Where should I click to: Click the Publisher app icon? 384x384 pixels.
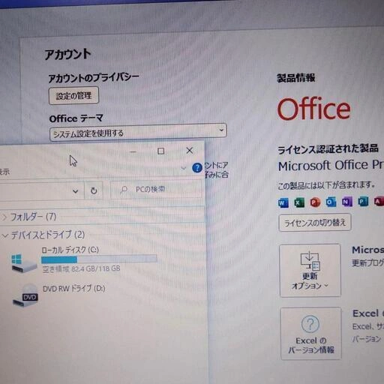click(x=363, y=202)
